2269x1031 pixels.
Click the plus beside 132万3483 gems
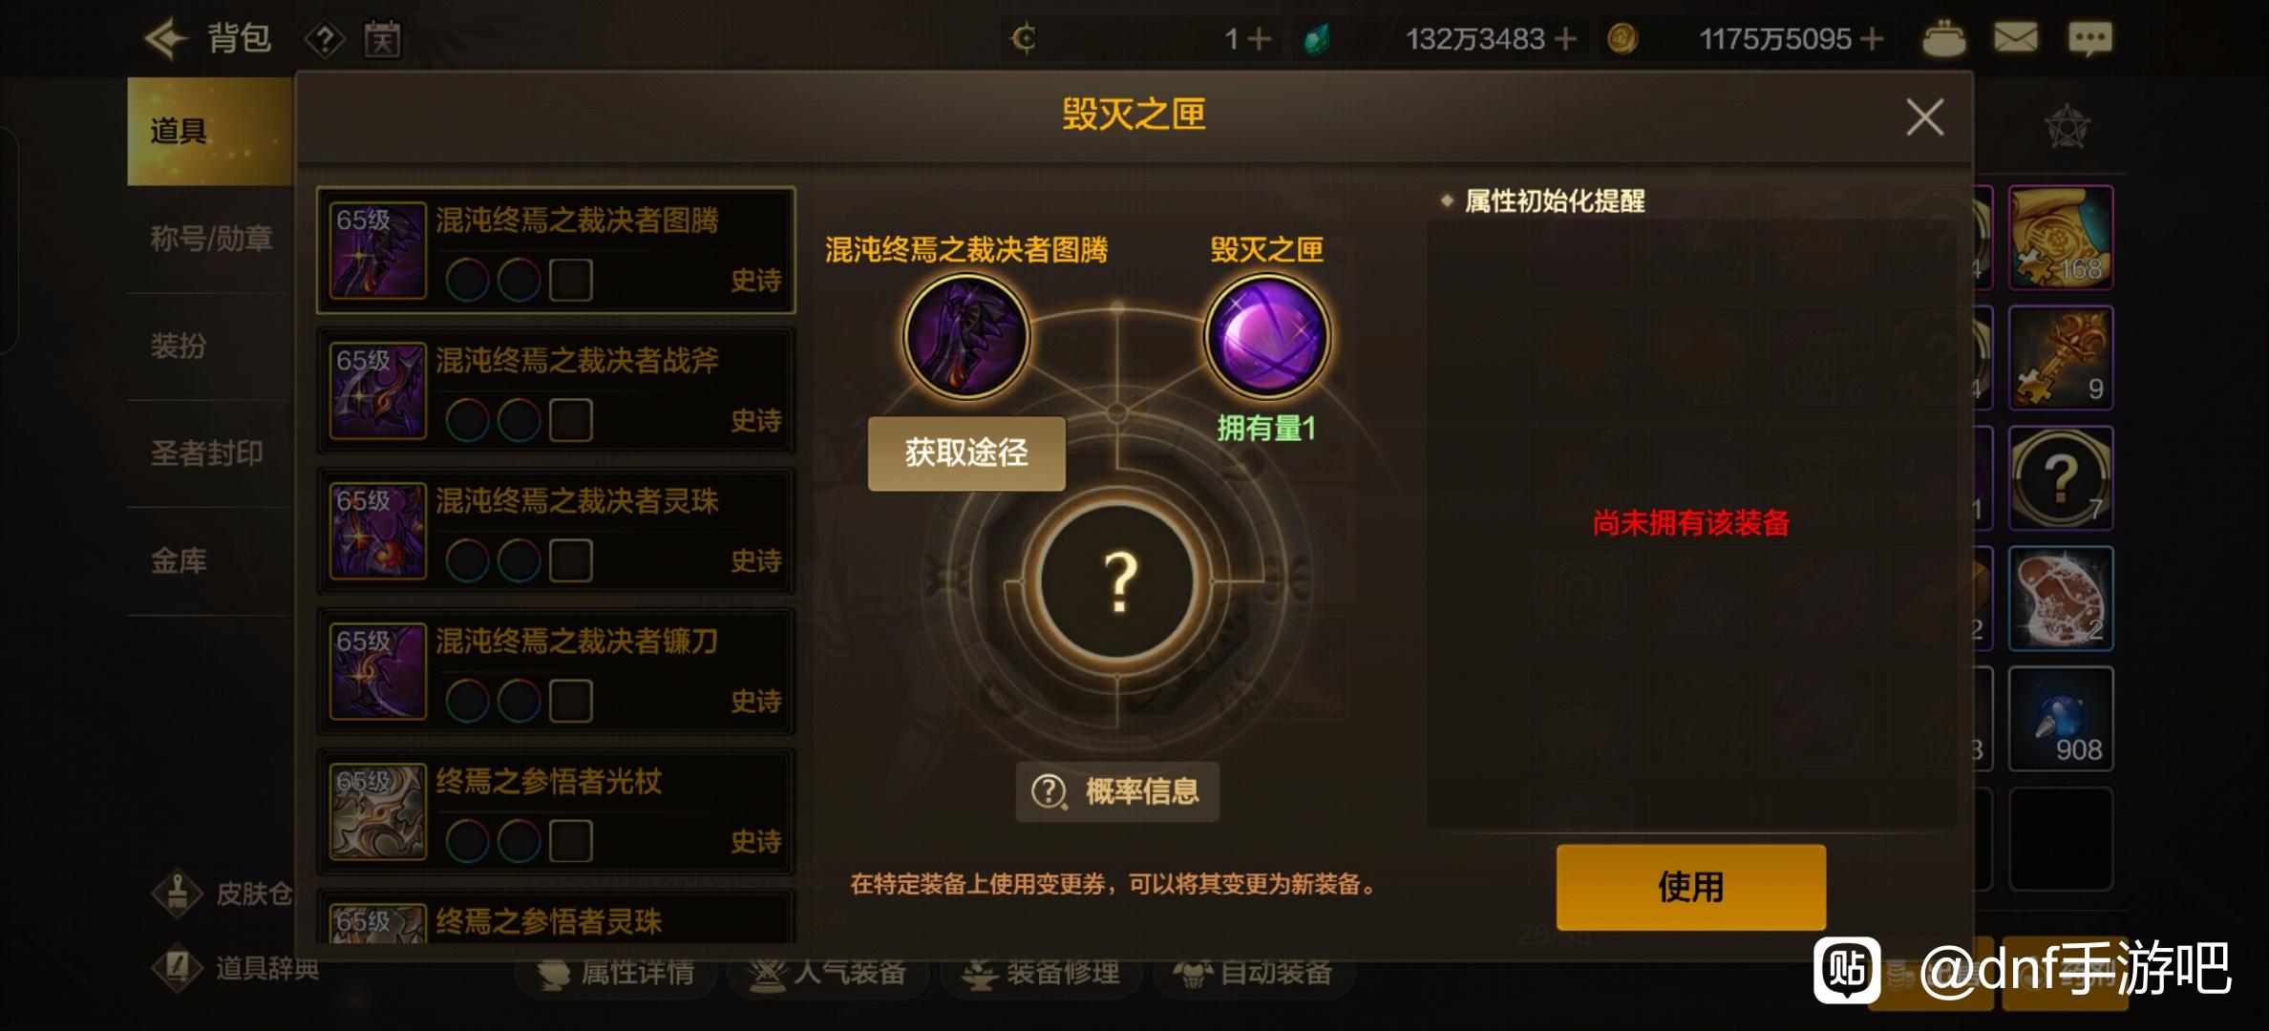[x=1565, y=39]
